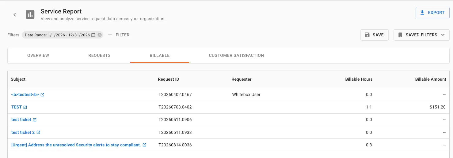This screenshot has width=453, height=158.
Task: Select the BILLABLE tab
Action: pyautogui.click(x=160, y=55)
